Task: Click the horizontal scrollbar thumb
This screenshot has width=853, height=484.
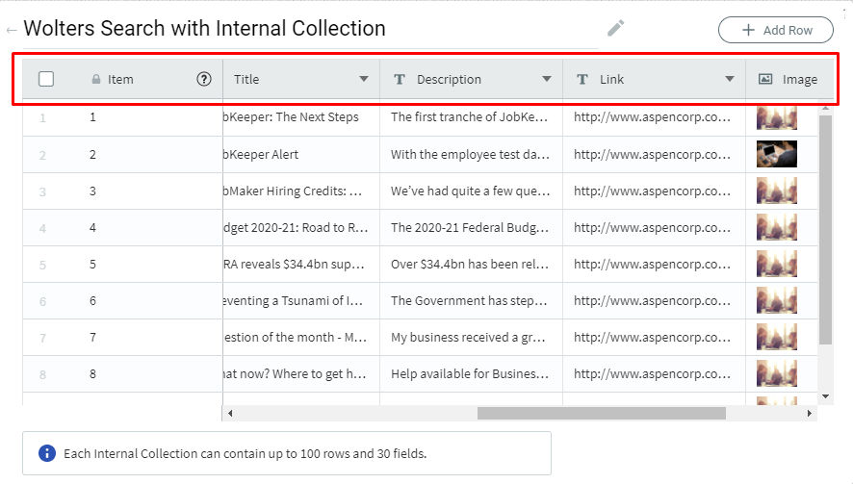Action: (x=601, y=414)
